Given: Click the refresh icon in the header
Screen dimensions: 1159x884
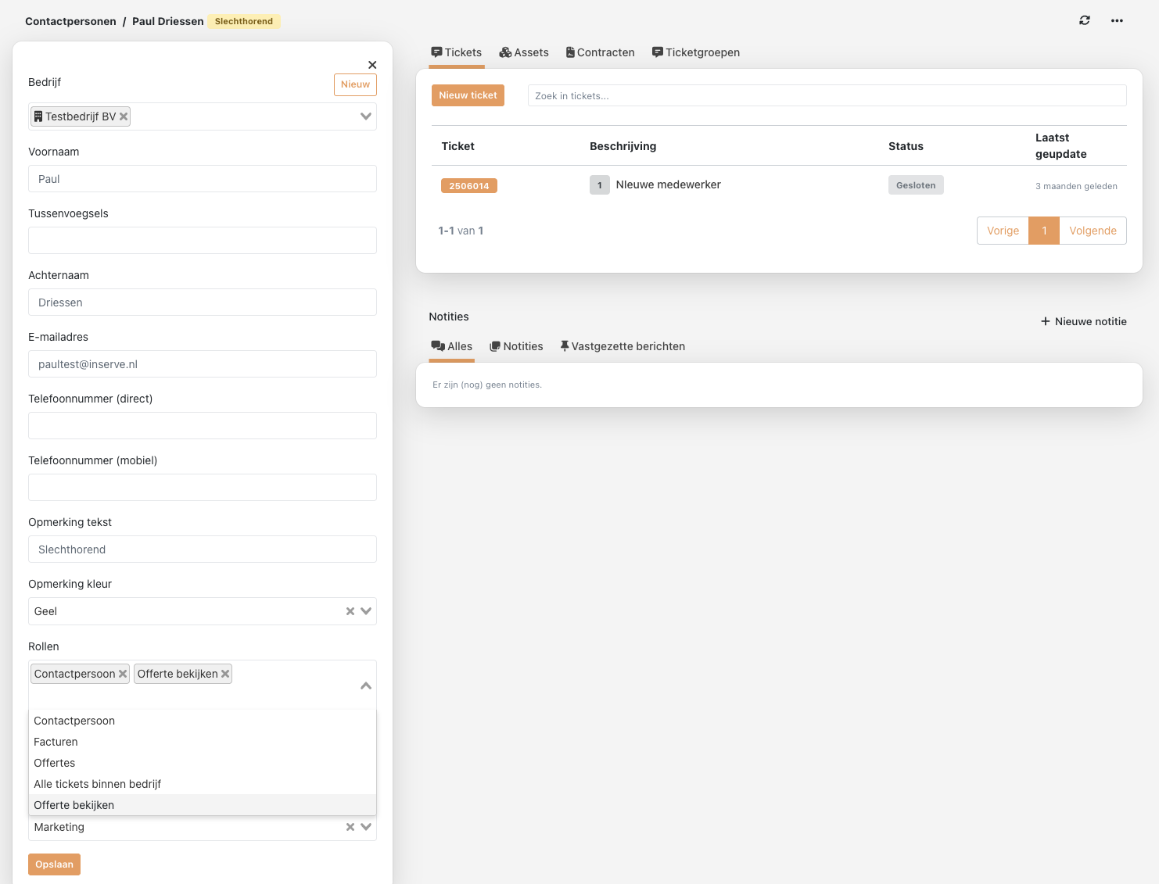Looking at the screenshot, I should [1084, 20].
